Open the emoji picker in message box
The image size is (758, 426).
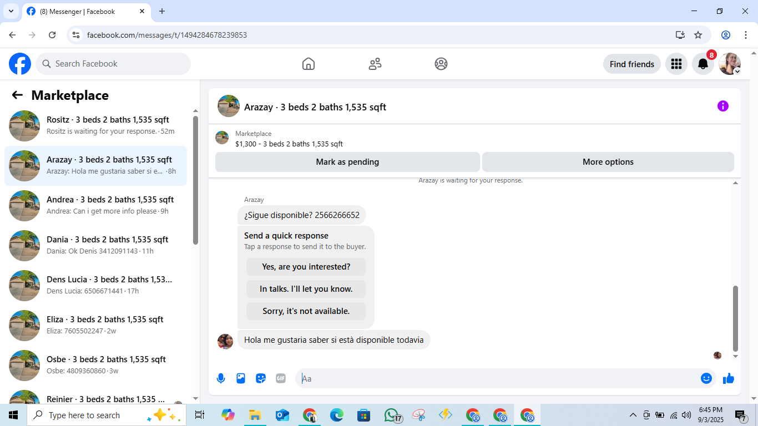(706, 378)
